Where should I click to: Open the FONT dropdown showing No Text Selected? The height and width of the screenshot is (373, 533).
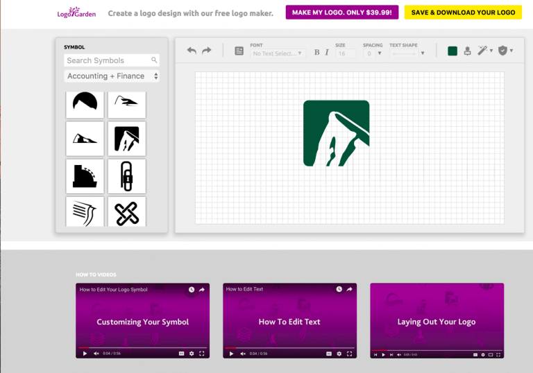[x=278, y=53]
